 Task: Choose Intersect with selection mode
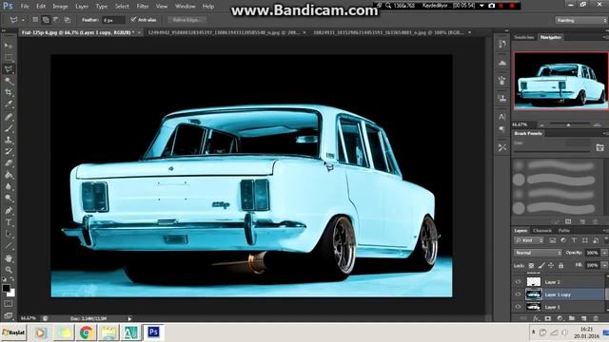pos(67,20)
